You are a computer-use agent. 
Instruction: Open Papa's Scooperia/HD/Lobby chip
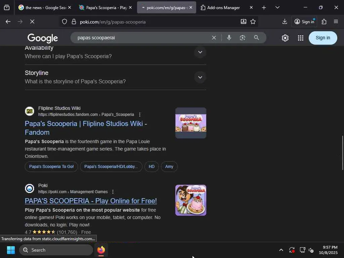(111, 167)
